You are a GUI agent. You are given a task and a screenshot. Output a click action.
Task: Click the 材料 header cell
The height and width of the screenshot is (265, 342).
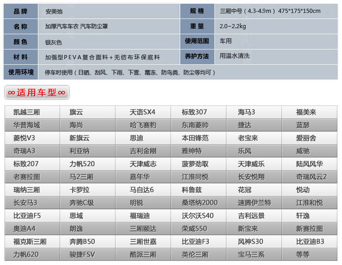coord(21,57)
